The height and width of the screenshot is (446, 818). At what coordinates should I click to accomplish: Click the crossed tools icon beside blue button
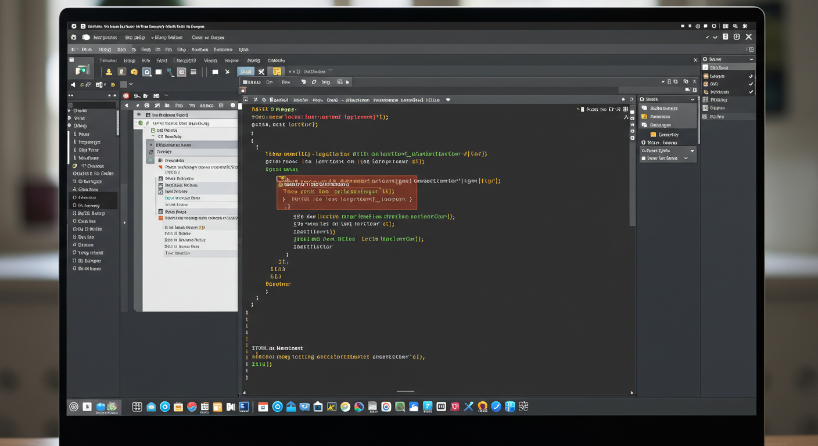pos(261,71)
